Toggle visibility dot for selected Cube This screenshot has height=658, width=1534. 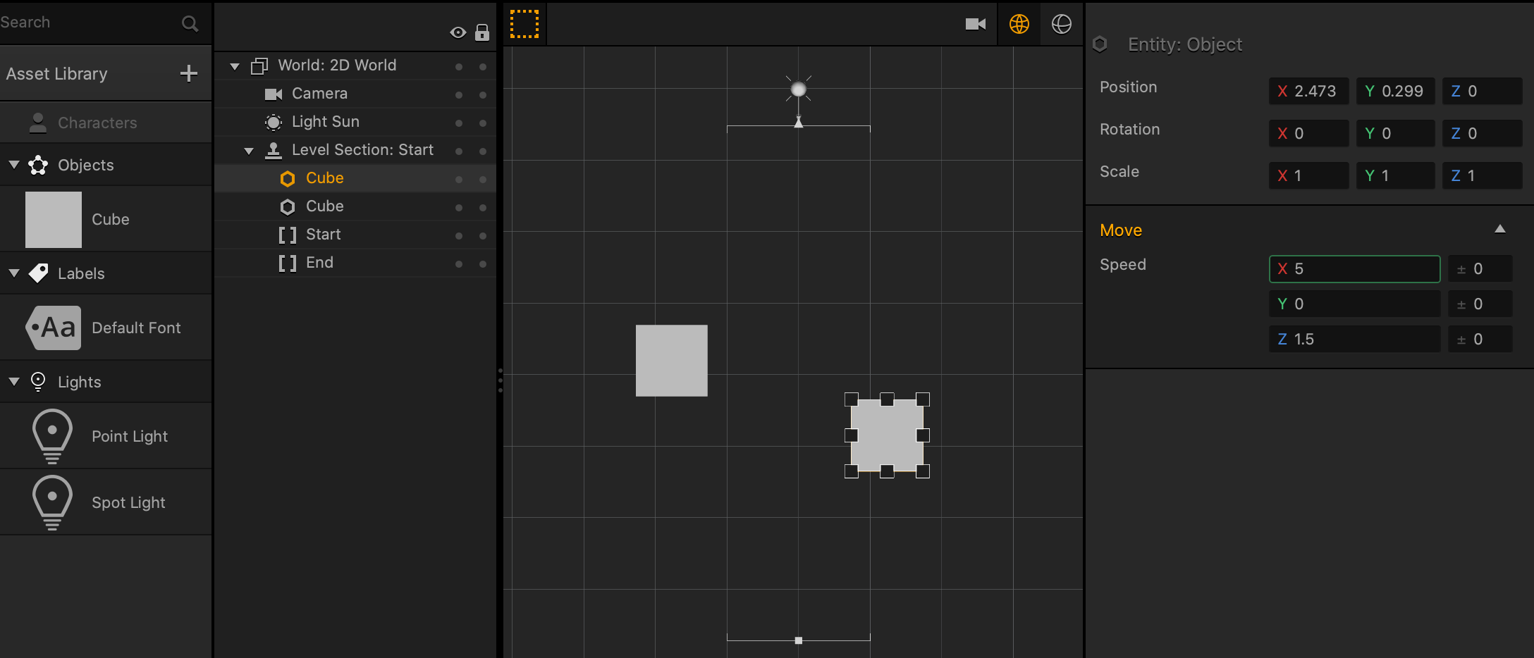[459, 180]
